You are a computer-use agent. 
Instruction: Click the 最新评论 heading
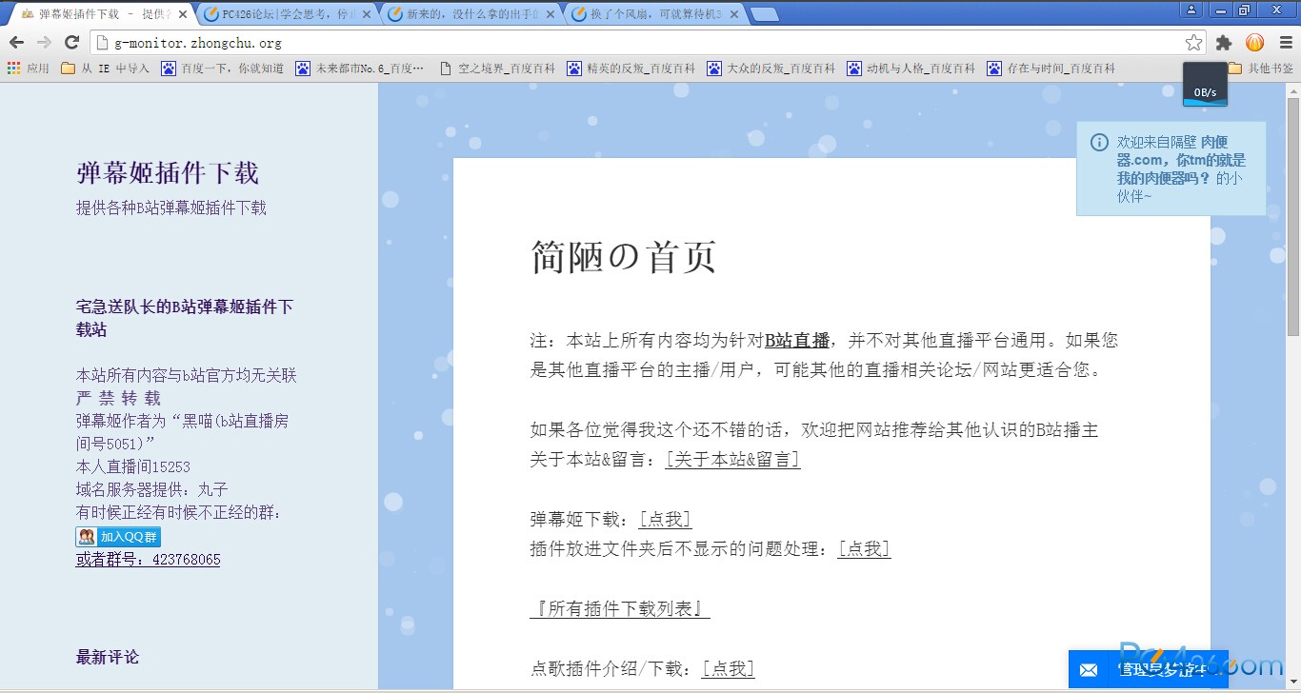pyautogui.click(x=108, y=657)
